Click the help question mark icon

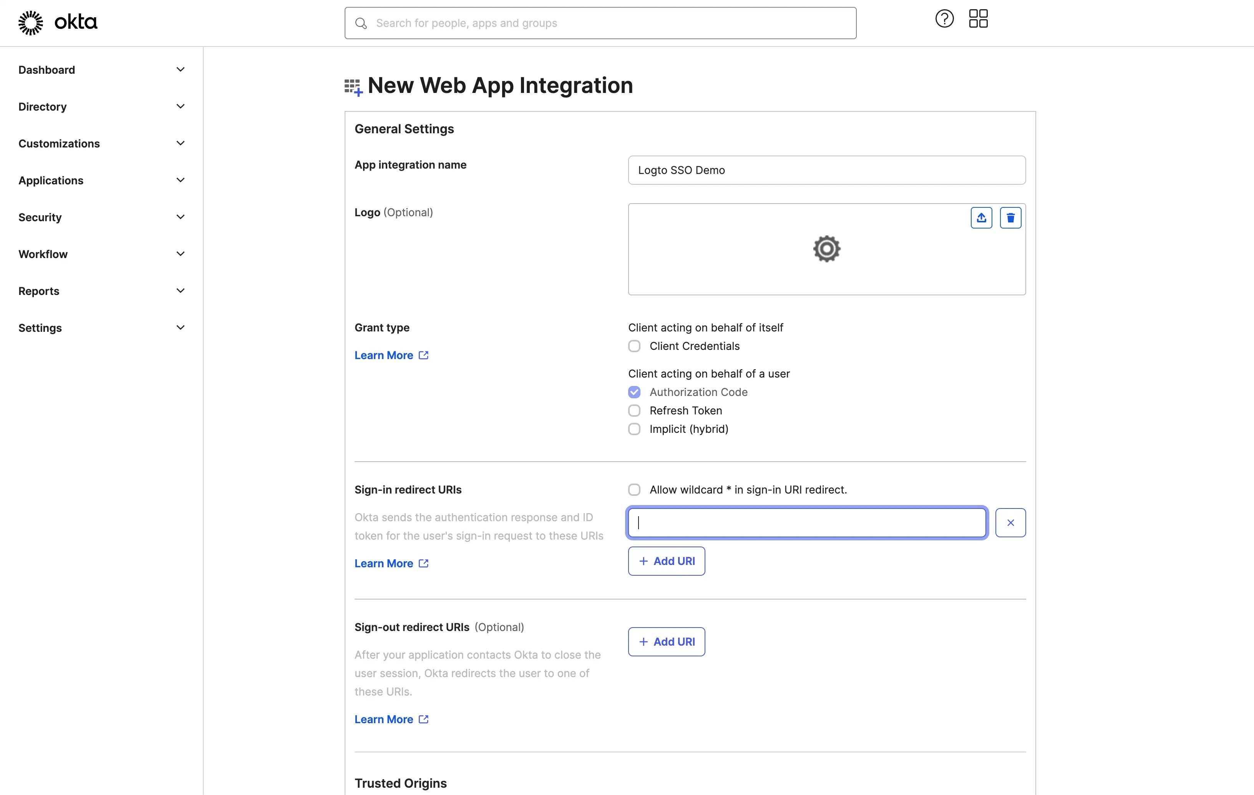(x=944, y=19)
